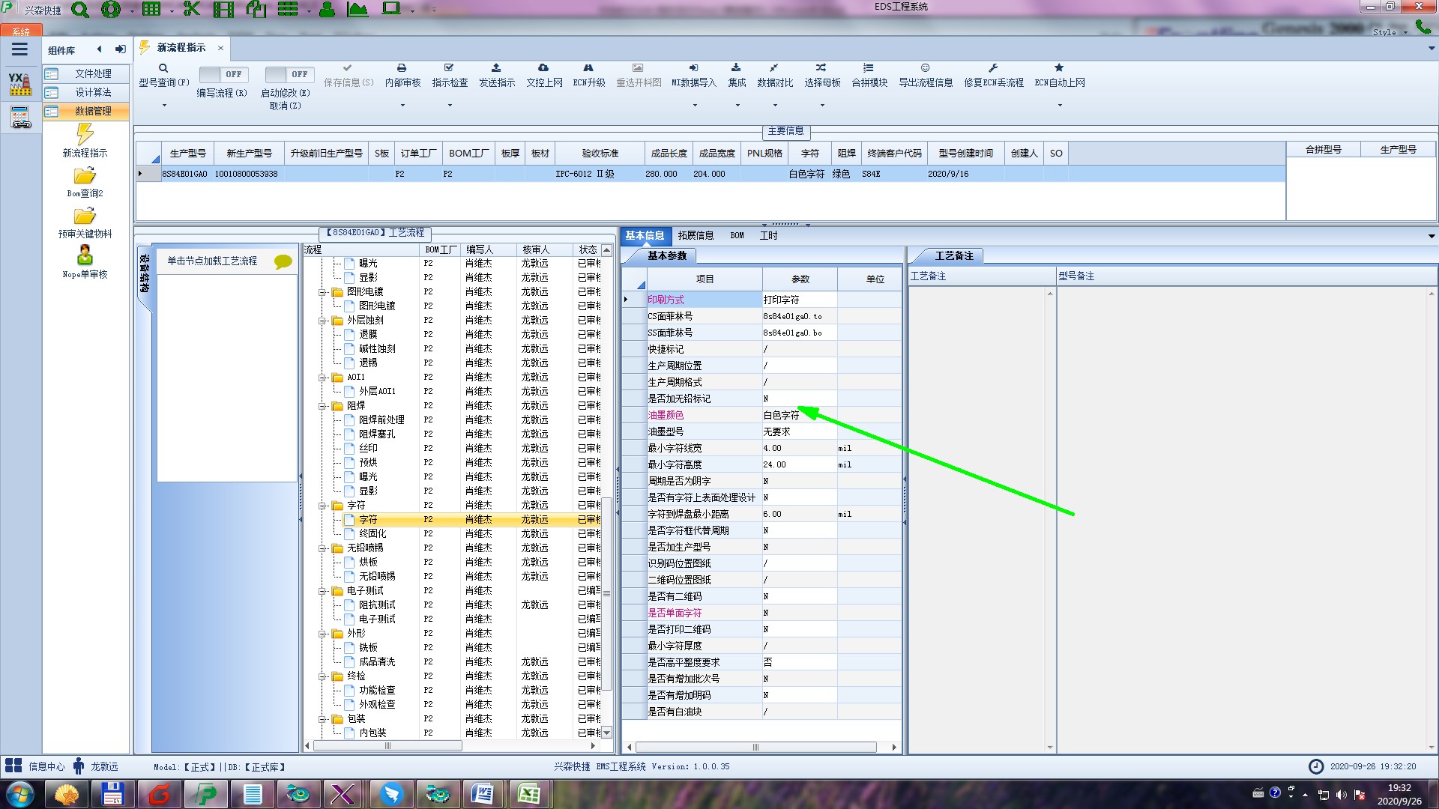1439x809 pixels.
Task: Click the ECN升级 tool
Action: point(589,75)
